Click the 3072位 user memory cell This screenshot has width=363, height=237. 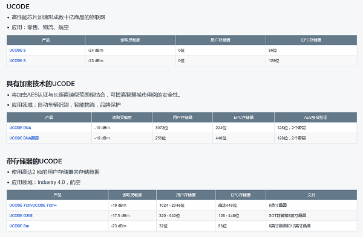(x=183, y=128)
